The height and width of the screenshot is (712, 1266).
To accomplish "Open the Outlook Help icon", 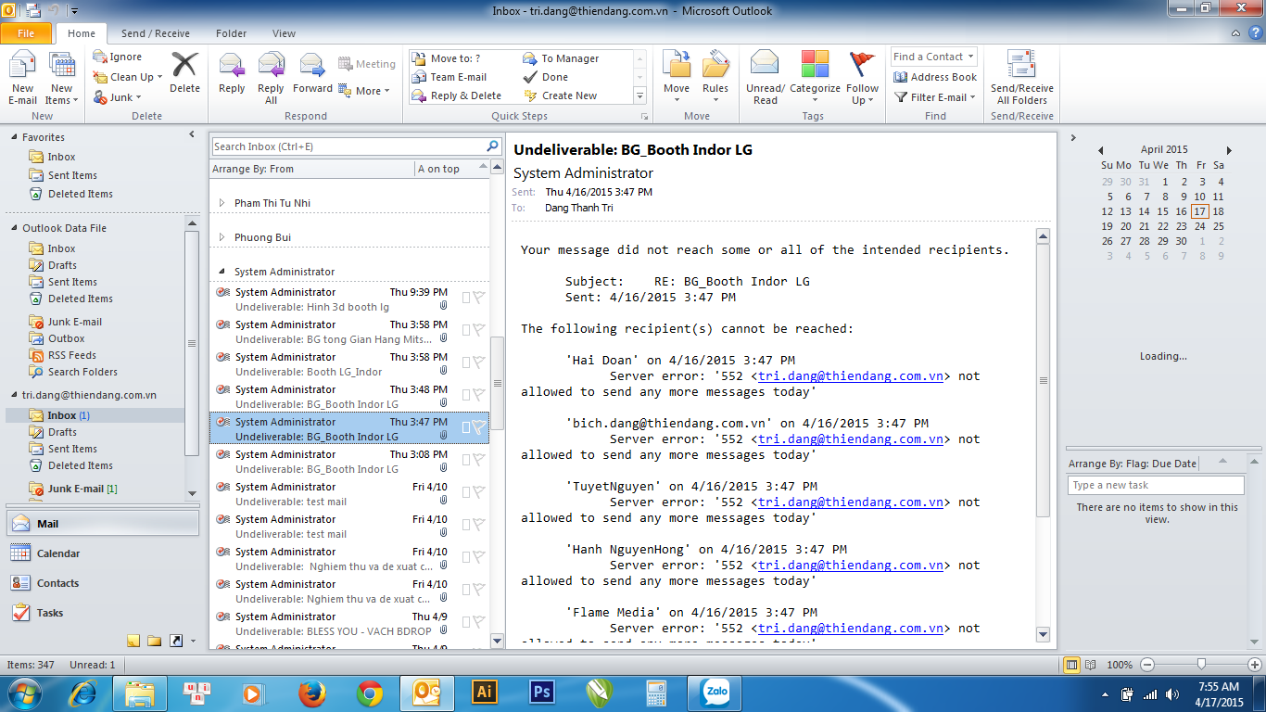I will coord(1254,33).
